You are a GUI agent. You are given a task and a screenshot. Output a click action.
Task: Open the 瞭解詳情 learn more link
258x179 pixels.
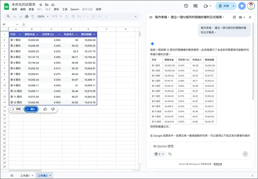tap(218, 164)
